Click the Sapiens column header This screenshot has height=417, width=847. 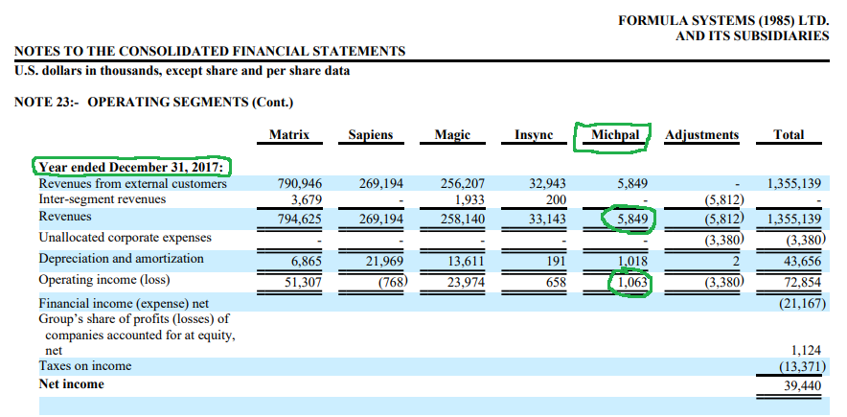tap(370, 134)
